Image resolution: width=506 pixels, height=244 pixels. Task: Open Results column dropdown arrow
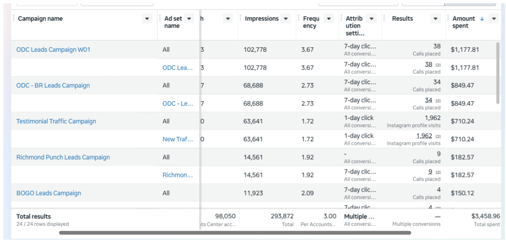tap(436, 19)
